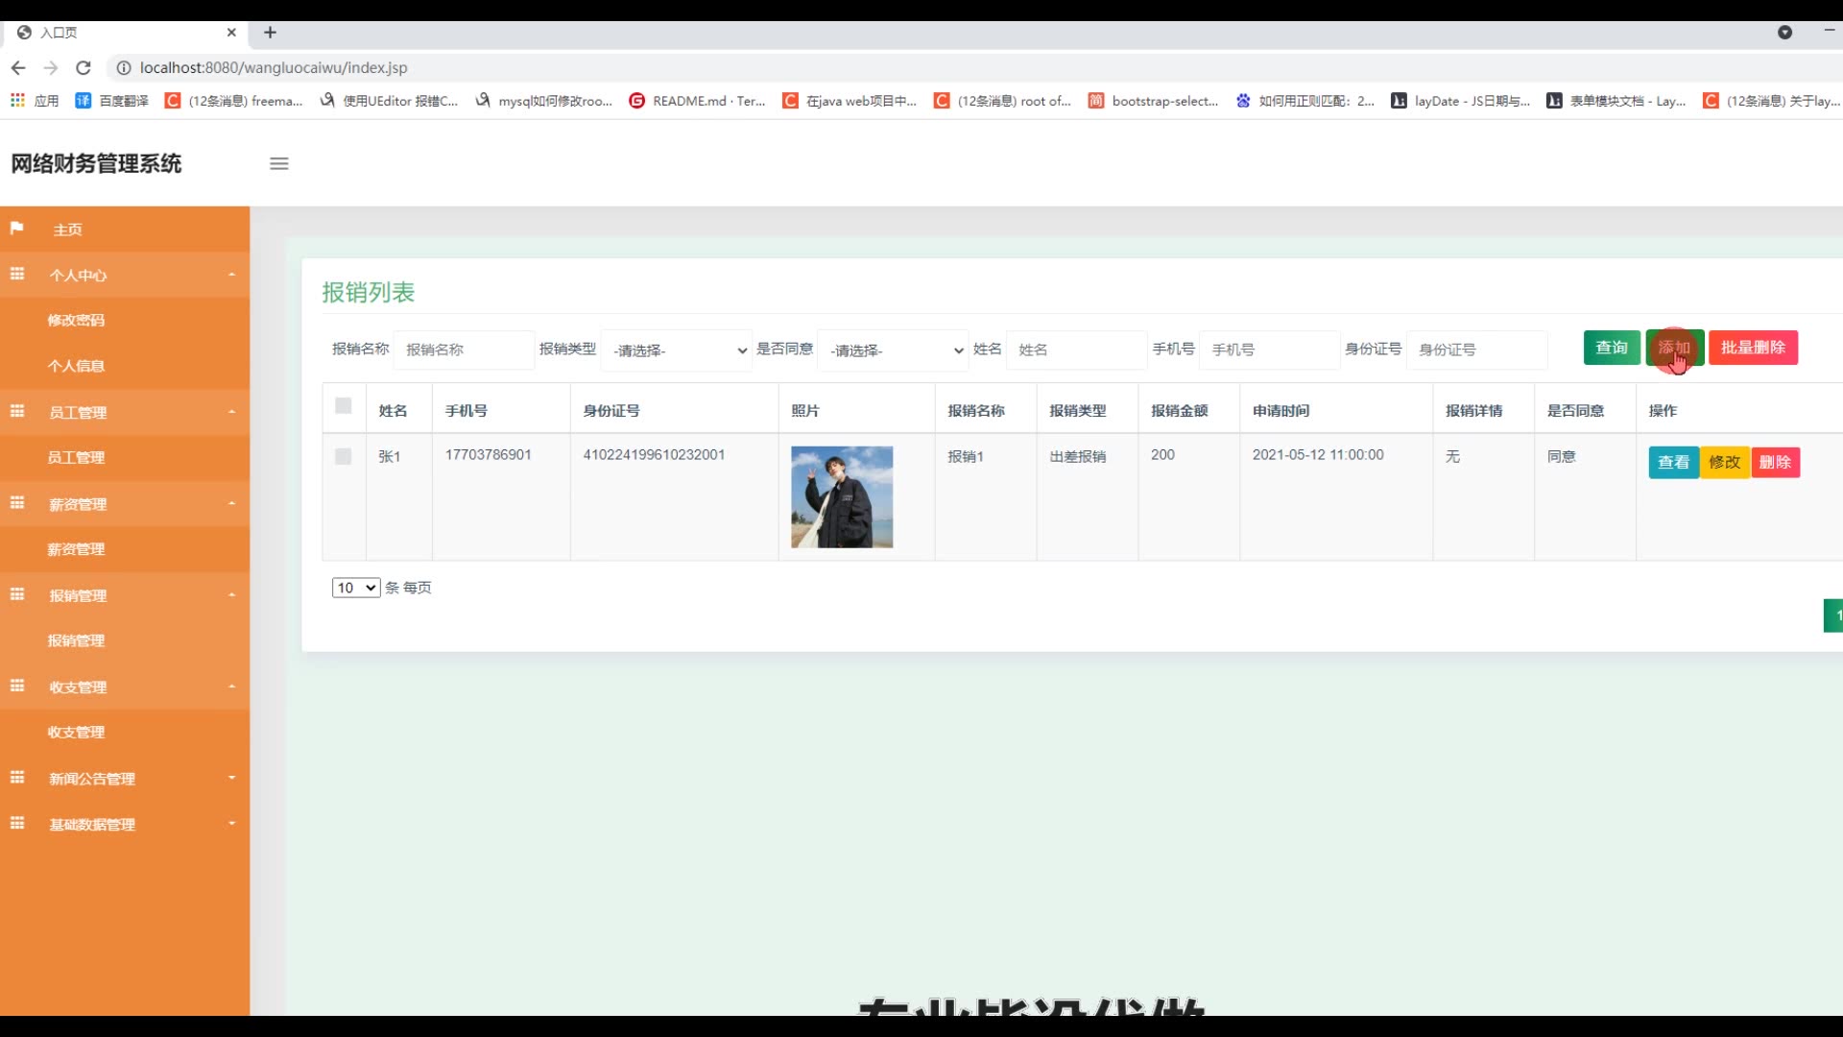Click the hamburger menu icon beside the title
This screenshot has height=1037, width=1843.
click(279, 163)
